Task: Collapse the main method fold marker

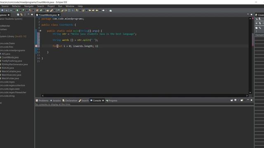Action: tap(40, 31)
